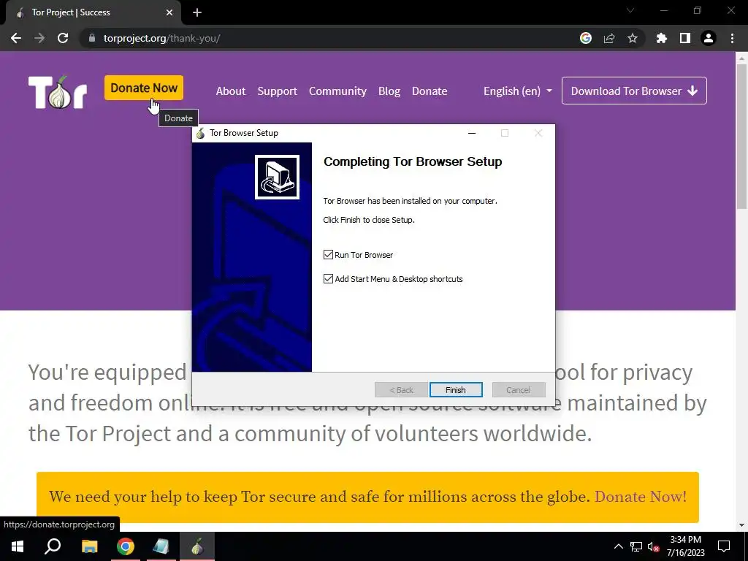Click the Tor onion logo on the website
Viewport: 748px width, 561px height.
(x=58, y=92)
